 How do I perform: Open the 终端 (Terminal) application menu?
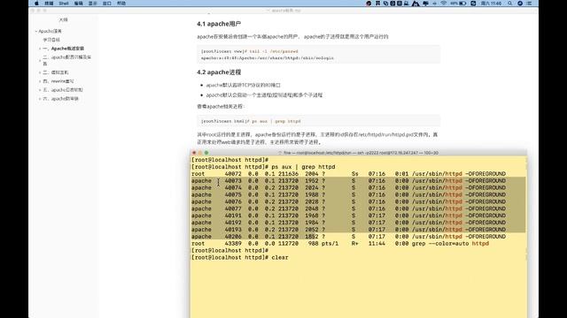tap(50, 4)
